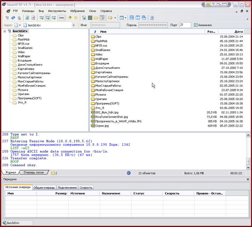Open favorites with the yellow star icon
Image resolution: width=252 pixels, height=227 pixels.
click(76, 18)
